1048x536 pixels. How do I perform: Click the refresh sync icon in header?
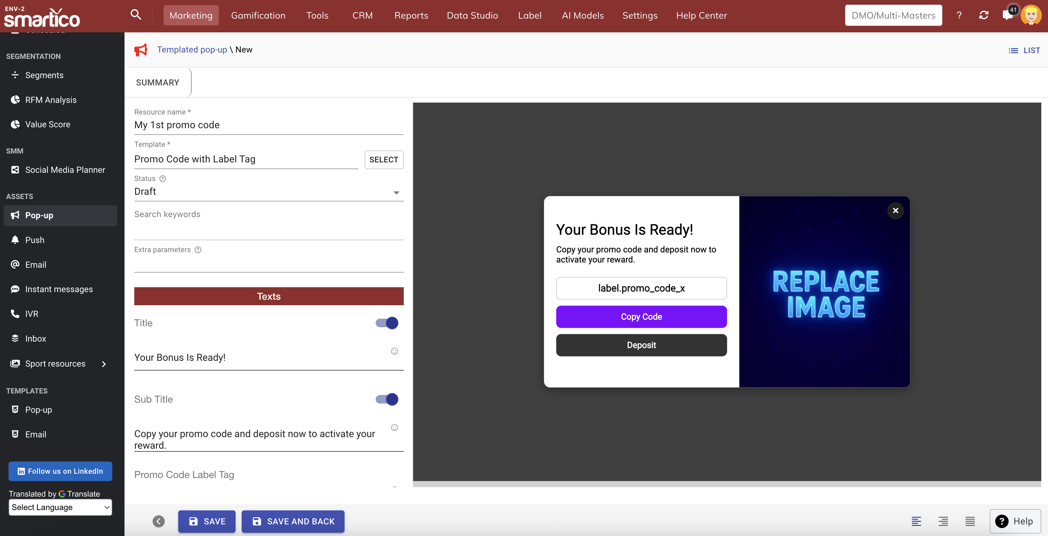[983, 16]
